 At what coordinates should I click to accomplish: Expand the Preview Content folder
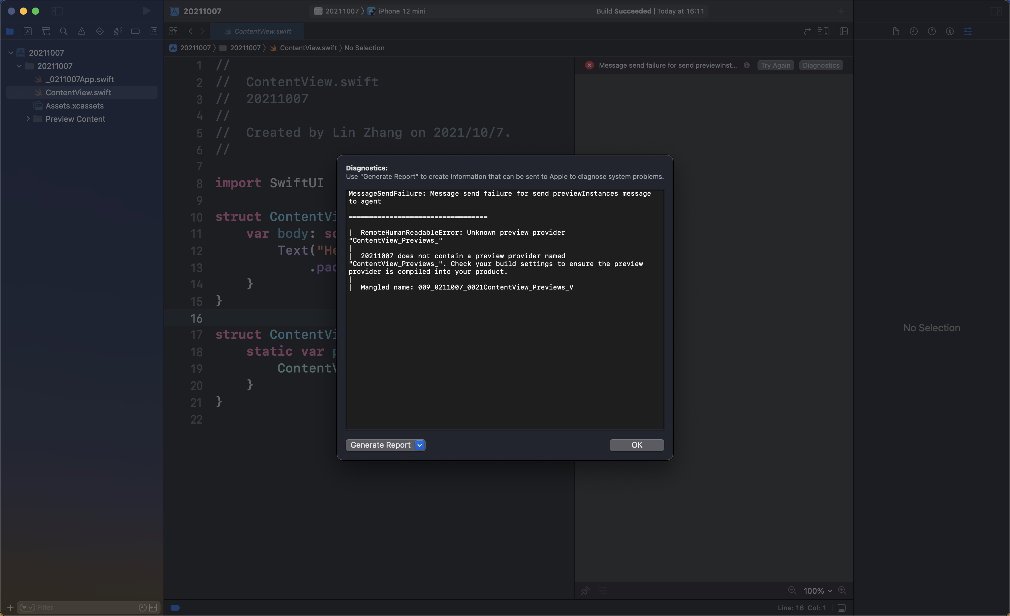tap(28, 119)
